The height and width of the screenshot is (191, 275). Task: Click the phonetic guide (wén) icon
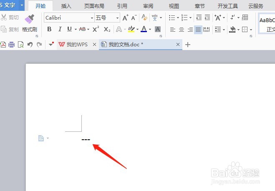[x=155, y=18]
